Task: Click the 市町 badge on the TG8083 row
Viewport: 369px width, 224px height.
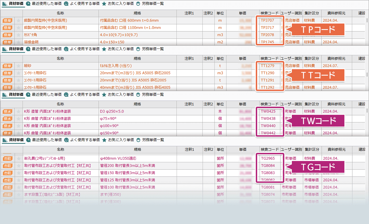Action: [x=7, y=173]
